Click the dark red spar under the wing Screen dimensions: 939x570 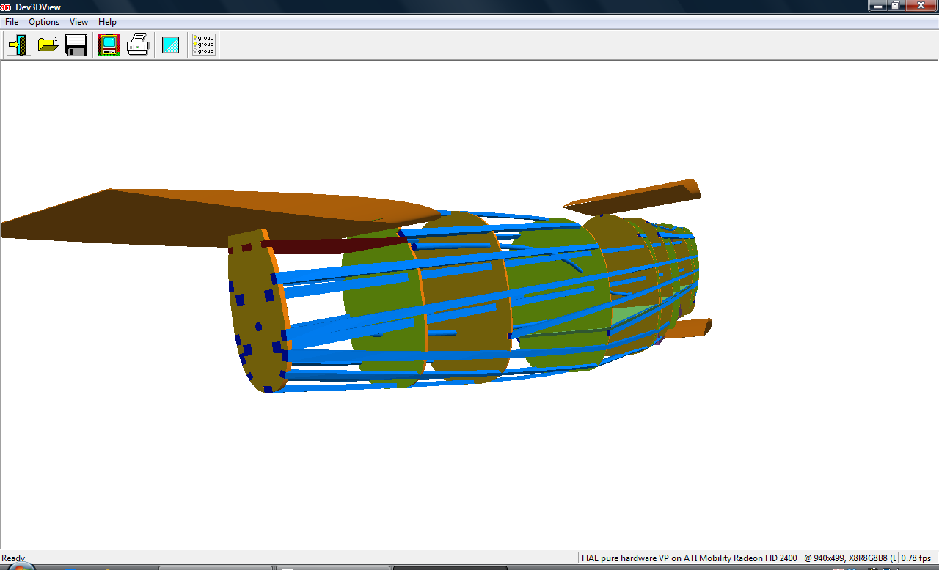pos(330,244)
